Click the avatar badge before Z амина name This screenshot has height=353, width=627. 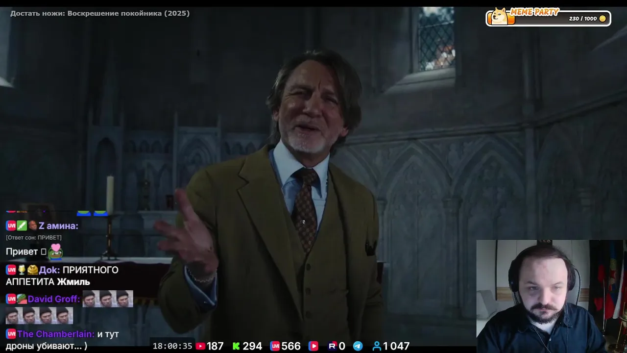click(33, 226)
